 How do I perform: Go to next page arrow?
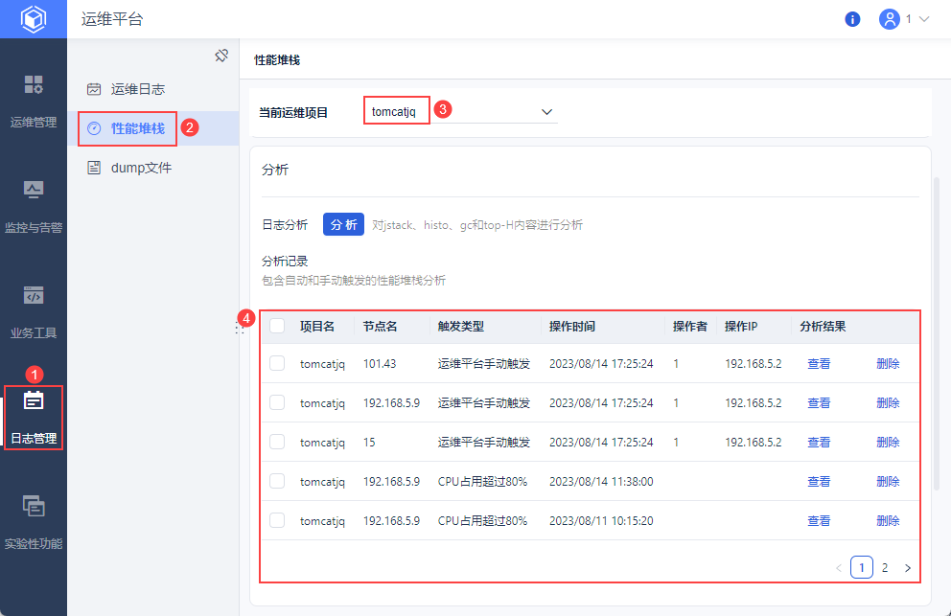(908, 568)
